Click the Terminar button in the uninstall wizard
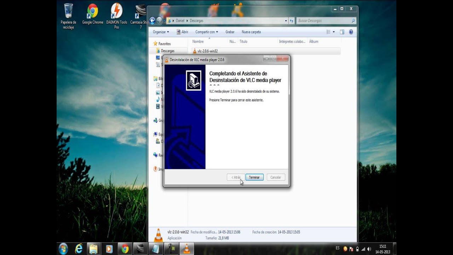Image resolution: width=453 pixels, height=255 pixels. [254, 177]
